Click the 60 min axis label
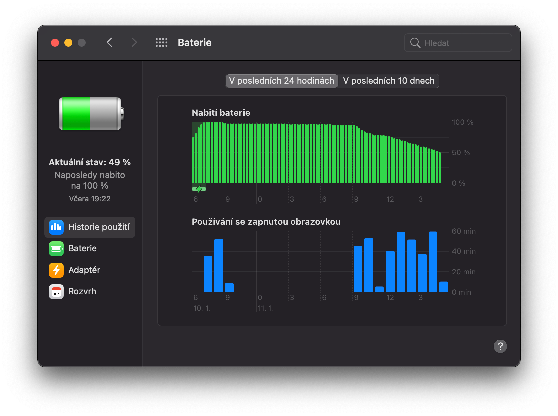The height and width of the screenshot is (416, 558). pos(464,231)
